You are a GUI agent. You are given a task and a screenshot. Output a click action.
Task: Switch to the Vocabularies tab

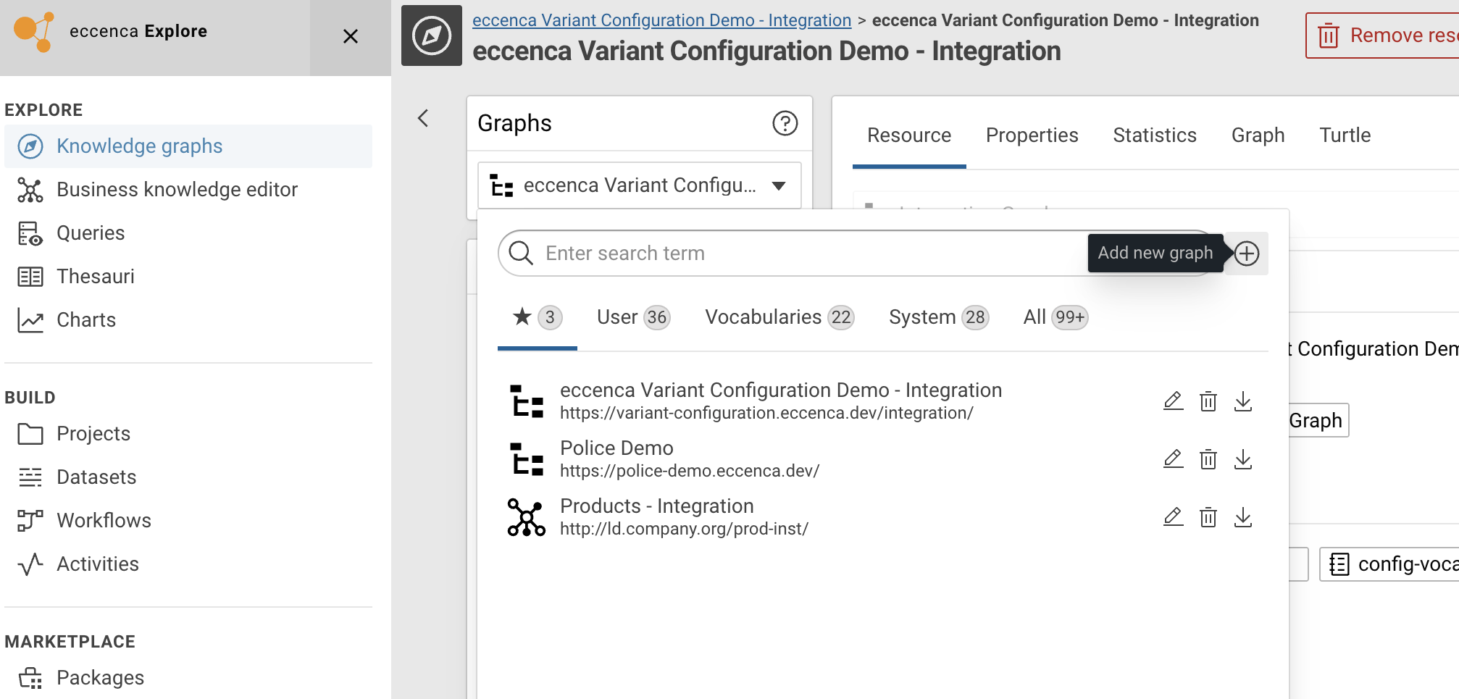[x=779, y=317]
